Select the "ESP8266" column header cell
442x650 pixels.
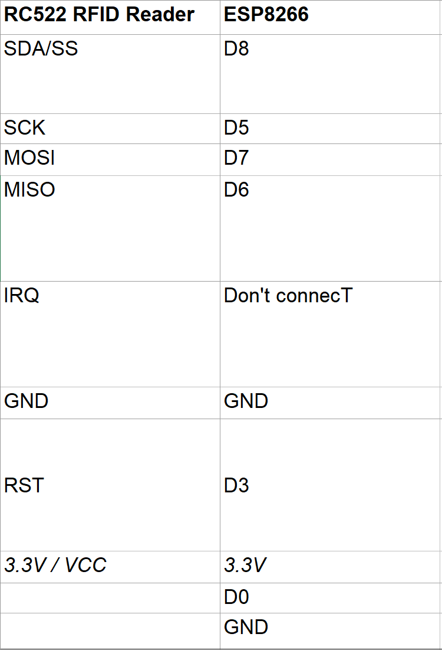(x=266, y=15)
